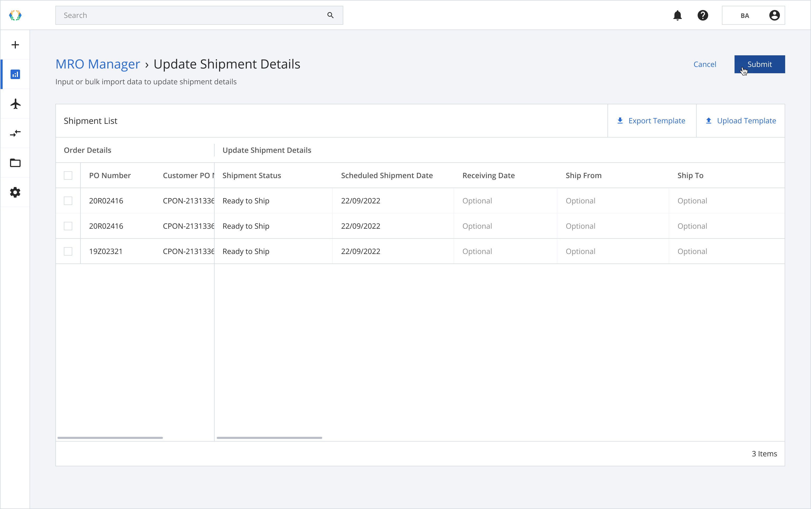Click PO number in first 20R02416 row
Screen dimensions: 811x509
(x=106, y=201)
